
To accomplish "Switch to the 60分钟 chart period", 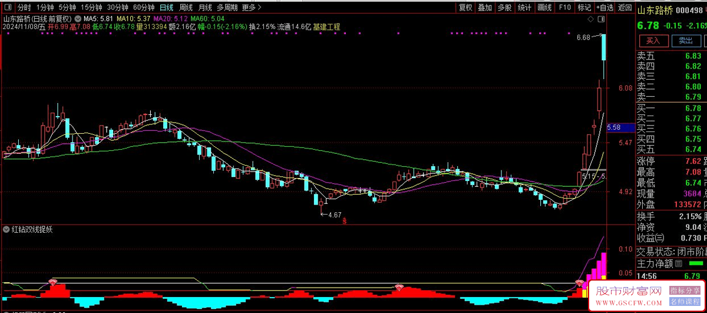I will [143, 8].
